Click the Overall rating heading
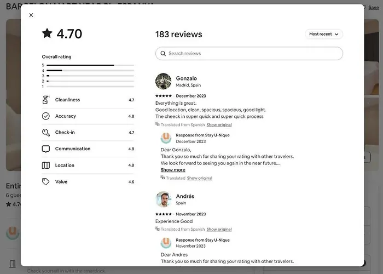This screenshot has height=274, width=383. 56,57
